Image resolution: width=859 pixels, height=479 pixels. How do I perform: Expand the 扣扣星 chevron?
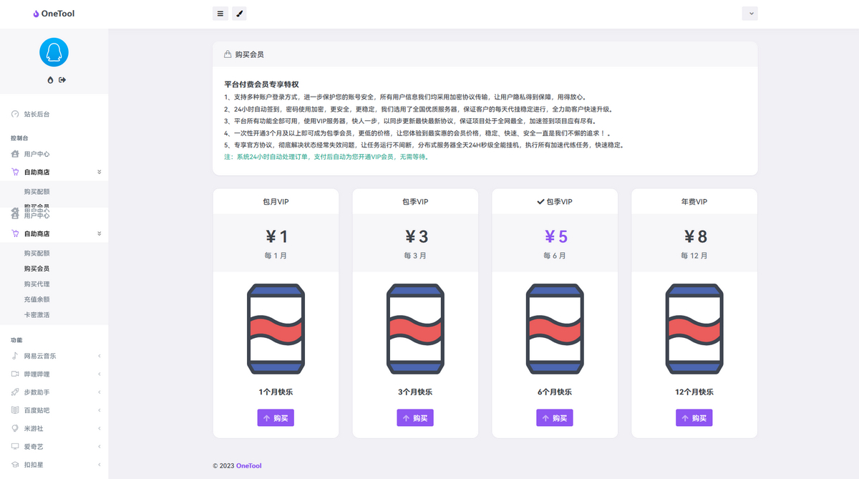(99, 465)
